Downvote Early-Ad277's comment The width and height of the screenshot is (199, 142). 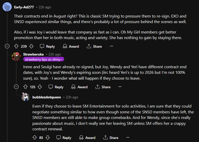coord(31,46)
